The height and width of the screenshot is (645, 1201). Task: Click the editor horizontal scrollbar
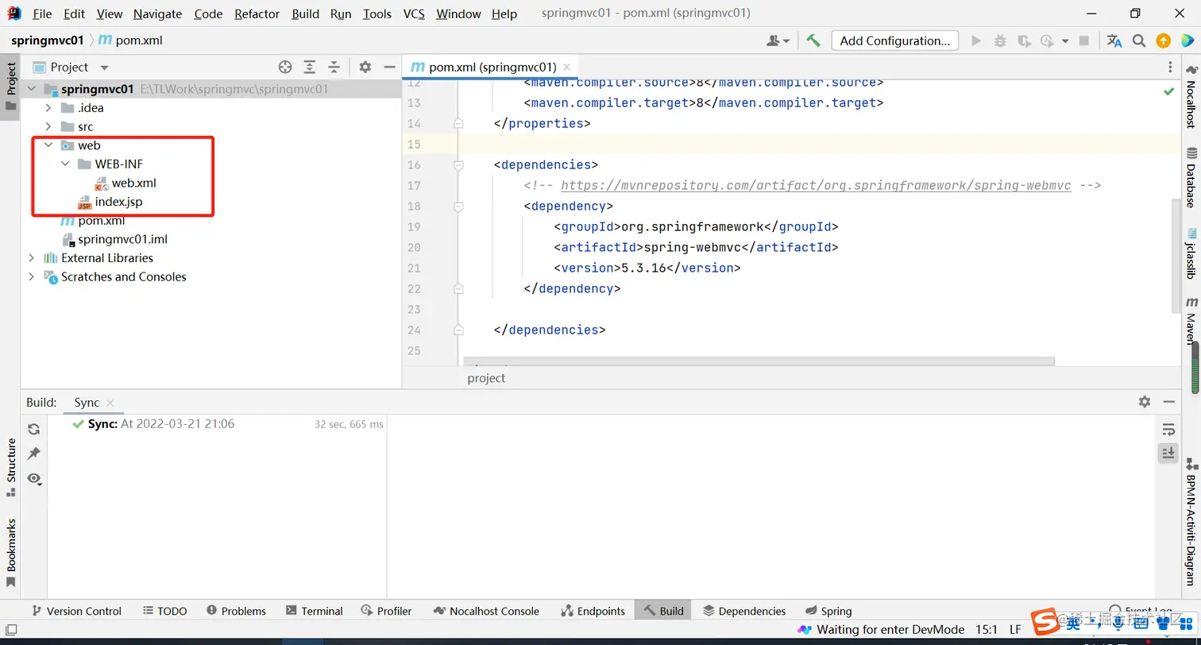click(759, 361)
